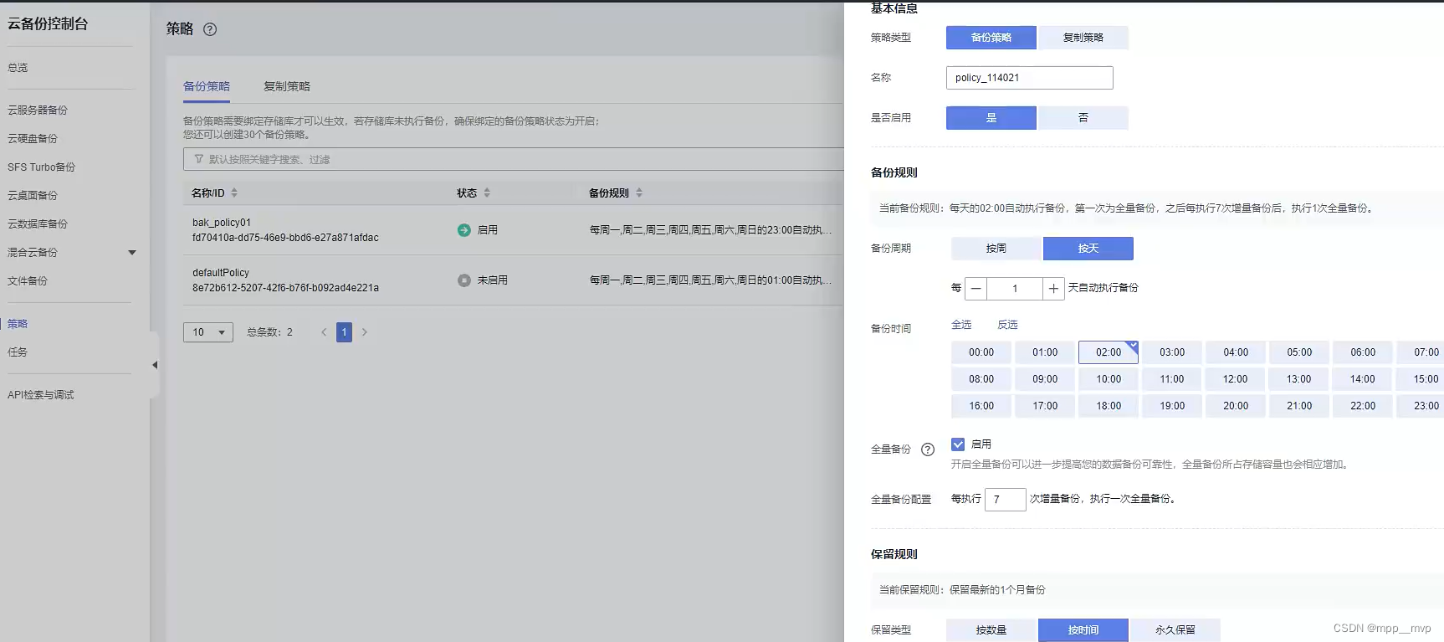Sort the table by 备份规则 column
1444x642 pixels.
tap(639, 193)
